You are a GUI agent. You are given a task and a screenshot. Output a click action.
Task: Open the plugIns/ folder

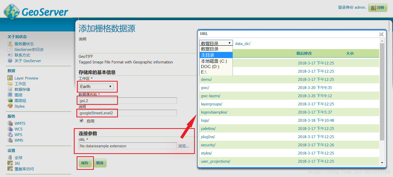pos(208,137)
